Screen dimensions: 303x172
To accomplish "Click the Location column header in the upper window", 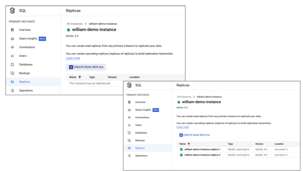I will point(134,77).
